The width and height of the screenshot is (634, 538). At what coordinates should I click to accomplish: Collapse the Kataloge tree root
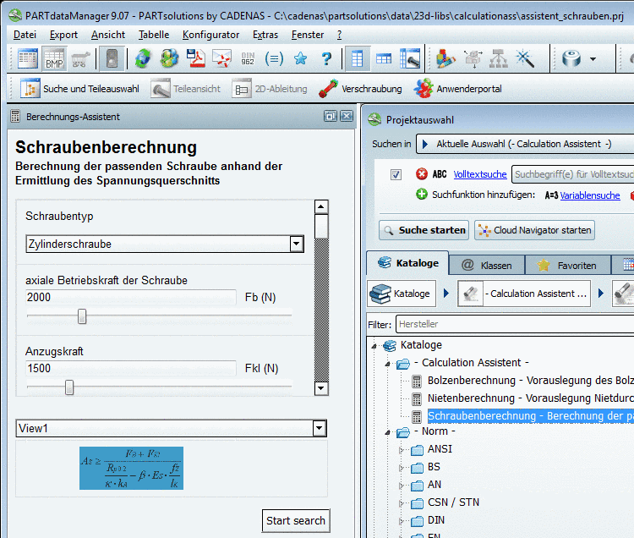click(x=374, y=346)
